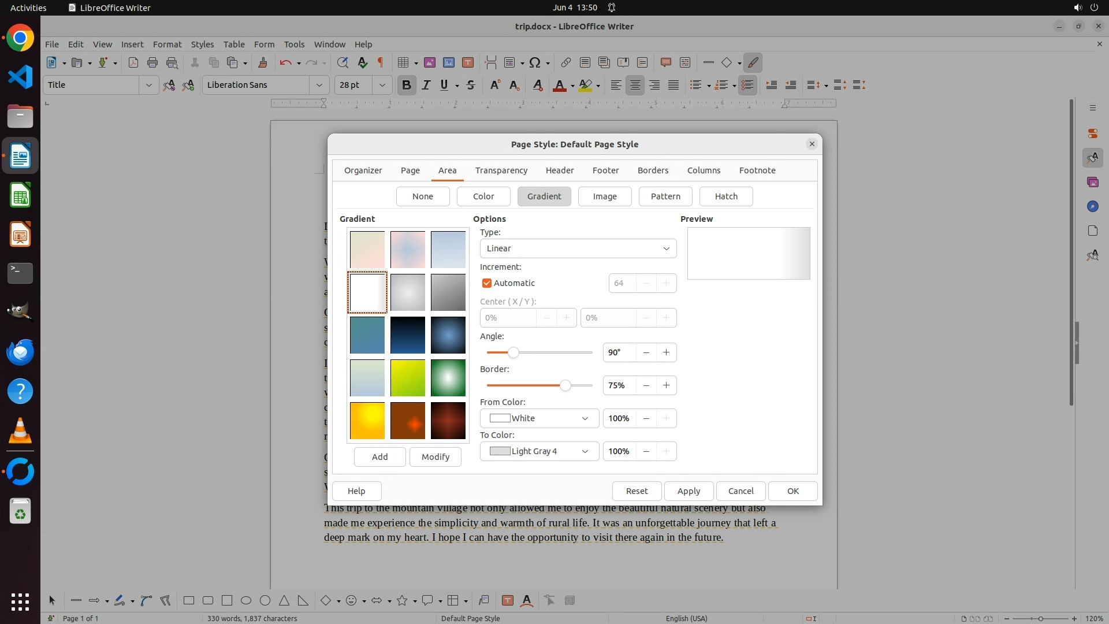Click the Border slider handle

click(565, 385)
